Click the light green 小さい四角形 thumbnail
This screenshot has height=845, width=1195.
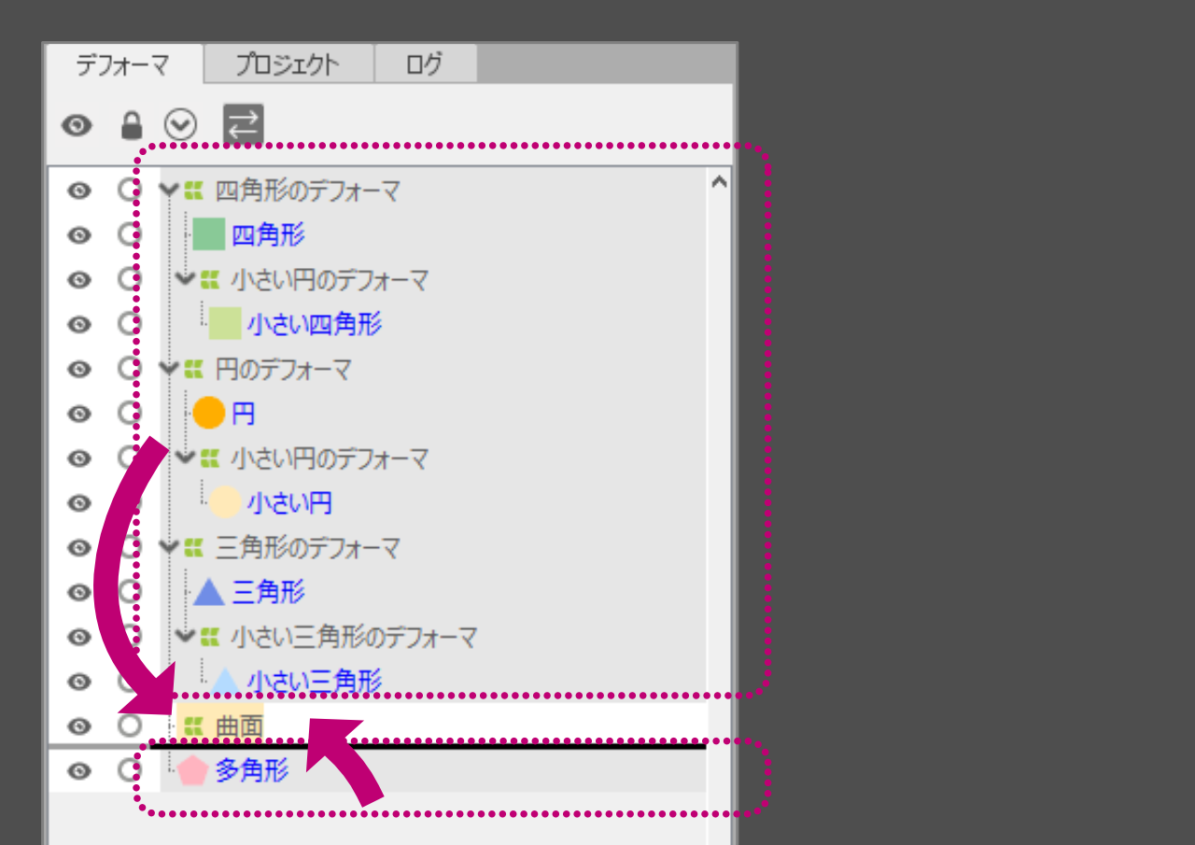tap(225, 323)
